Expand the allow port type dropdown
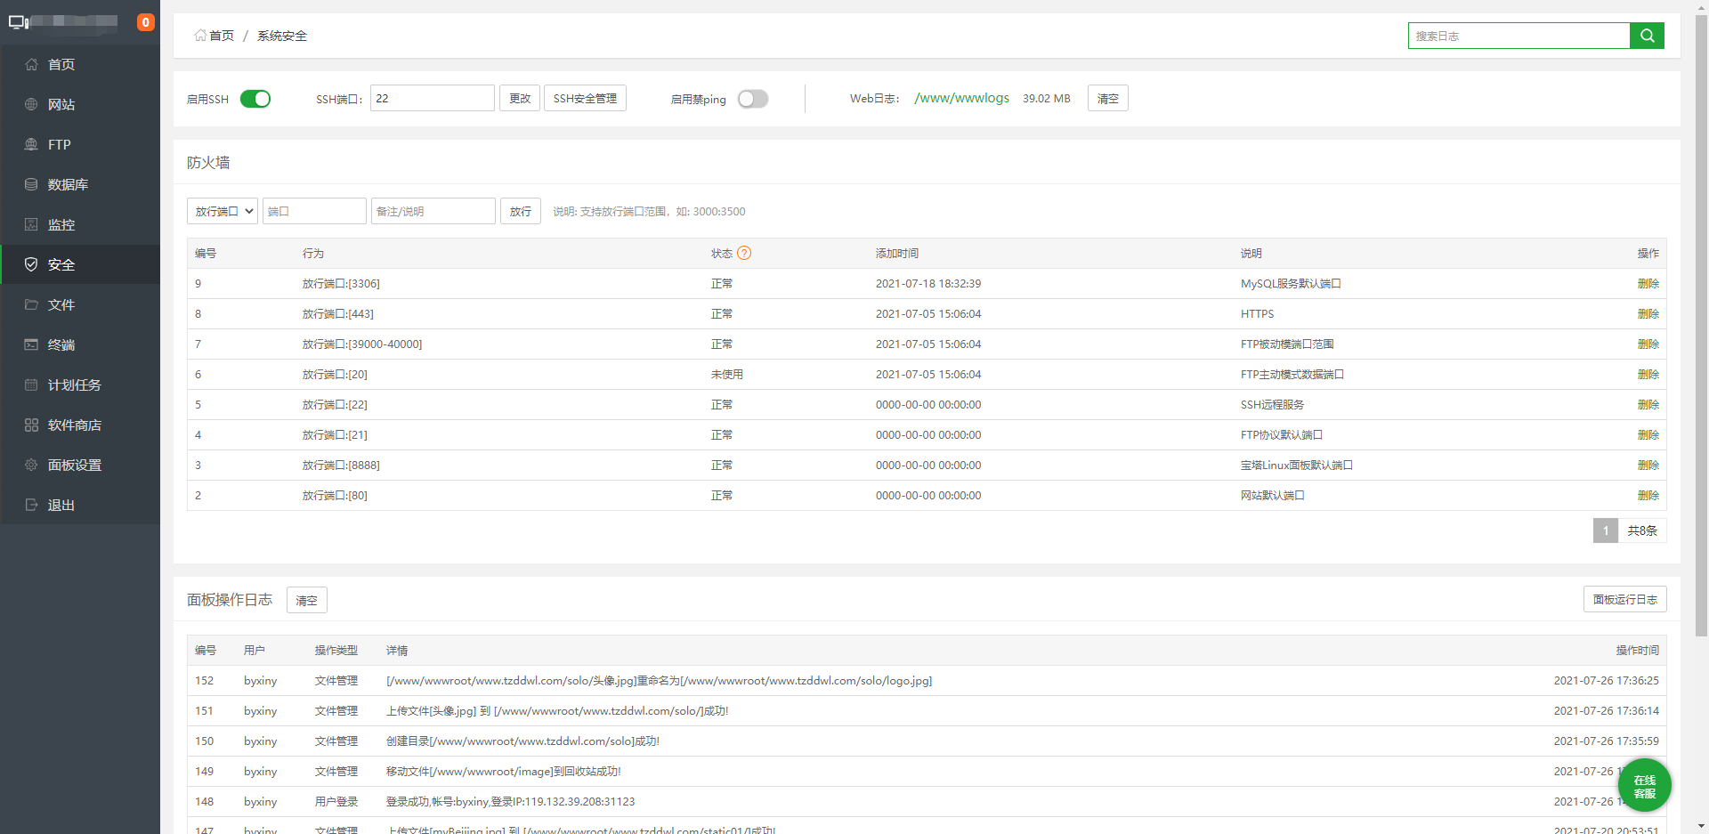The width and height of the screenshot is (1709, 834). [223, 211]
